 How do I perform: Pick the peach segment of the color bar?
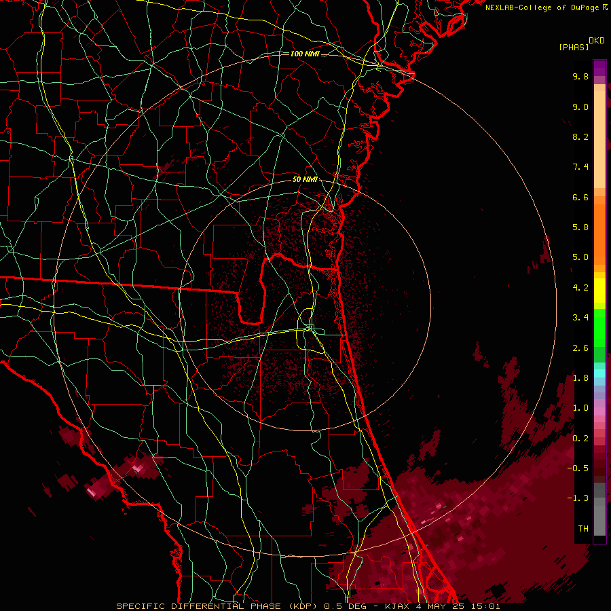(x=599, y=139)
